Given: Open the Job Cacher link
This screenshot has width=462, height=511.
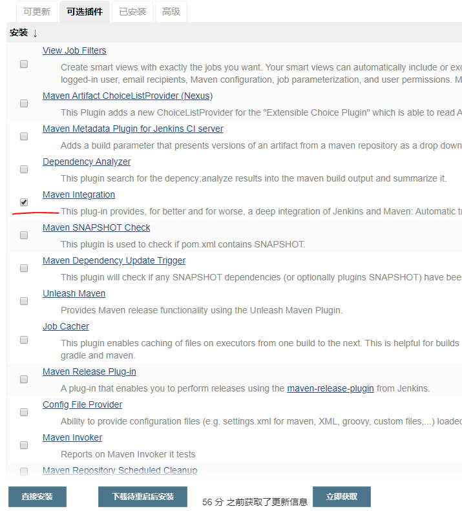Looking at the screenshot, I should pos(65,326).
